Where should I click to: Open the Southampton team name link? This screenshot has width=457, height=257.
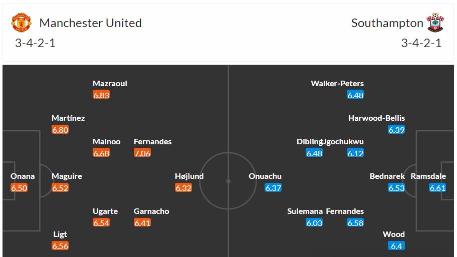click(x=387, y=23)
